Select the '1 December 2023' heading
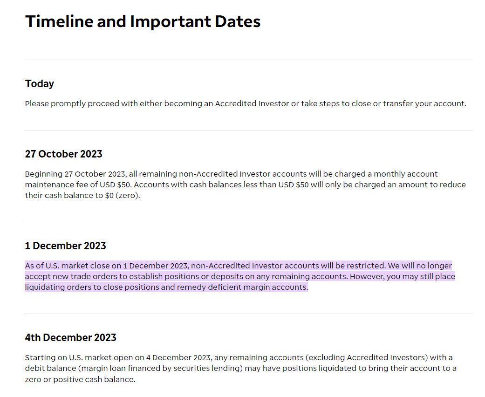485x397 pixels. (66, 246)
